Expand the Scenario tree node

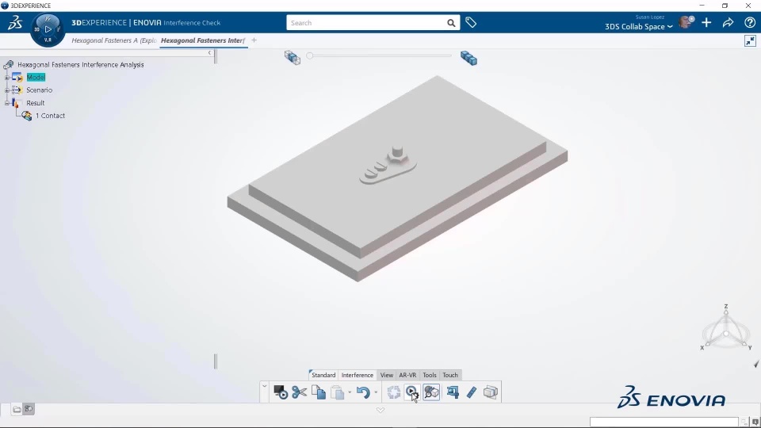point(7,90)
